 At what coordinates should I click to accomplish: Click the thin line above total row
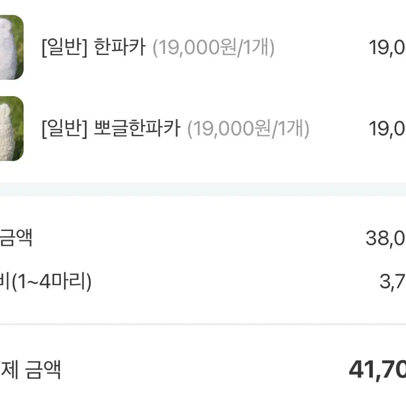click(203, 324)
